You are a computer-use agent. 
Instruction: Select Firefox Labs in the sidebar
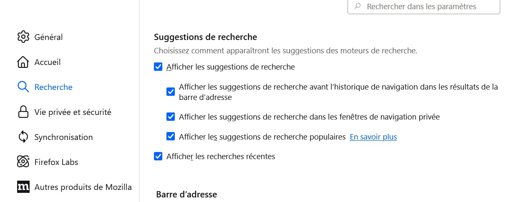[56, 162]
